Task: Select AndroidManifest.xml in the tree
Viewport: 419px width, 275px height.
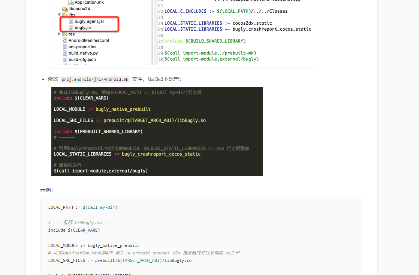Action: coord(89,40)
